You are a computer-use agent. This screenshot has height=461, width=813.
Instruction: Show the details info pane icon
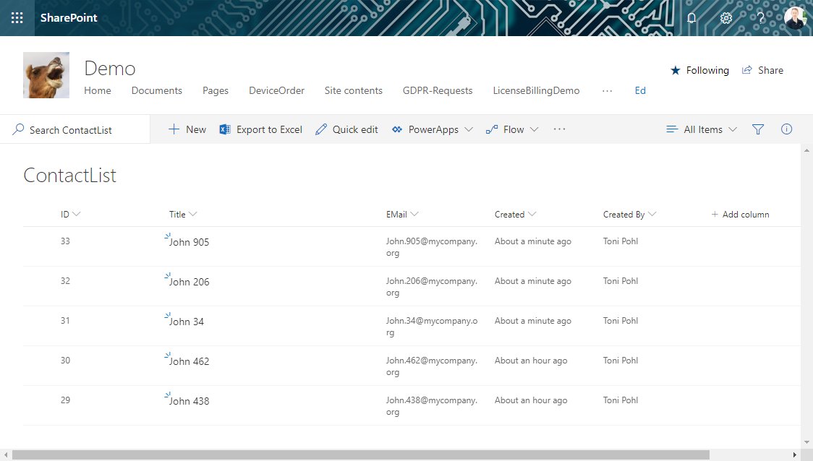[x=787, y=129]
